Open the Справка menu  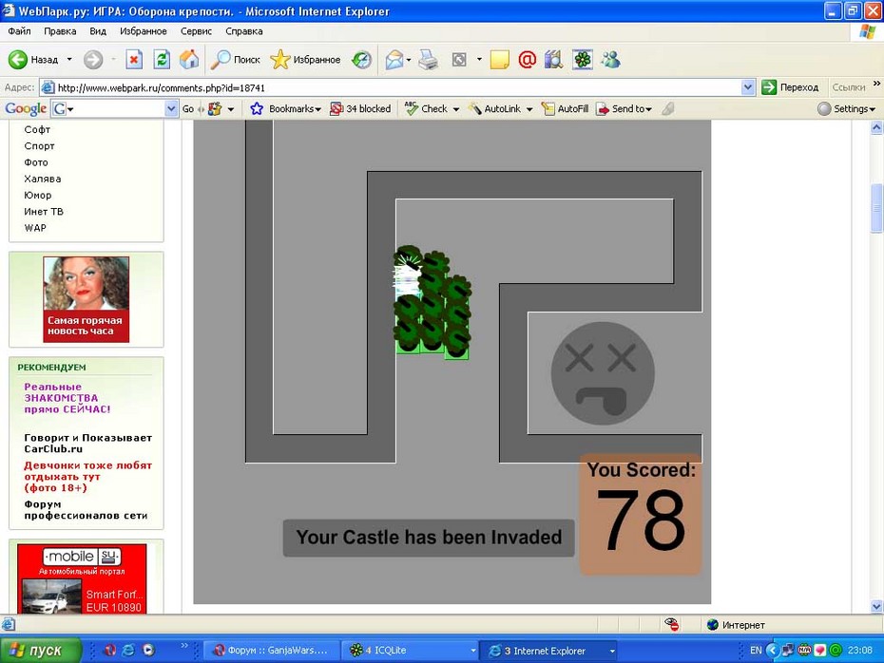point(244,31)
